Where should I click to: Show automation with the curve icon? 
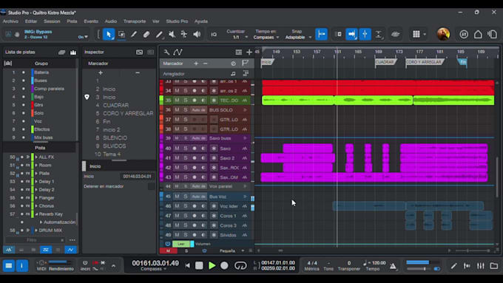click(x=178, y=52)
